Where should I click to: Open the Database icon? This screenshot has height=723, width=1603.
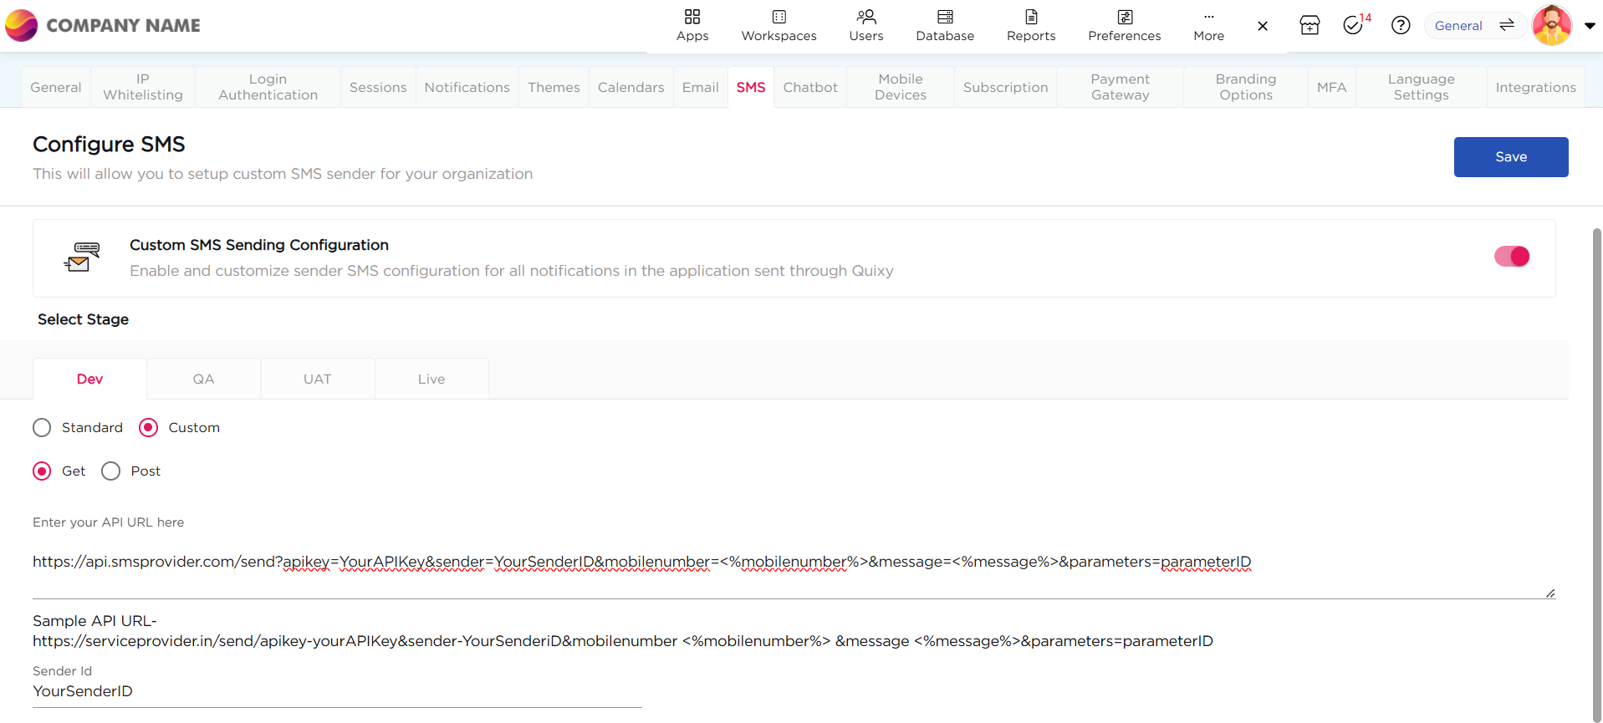click(945, 18)
